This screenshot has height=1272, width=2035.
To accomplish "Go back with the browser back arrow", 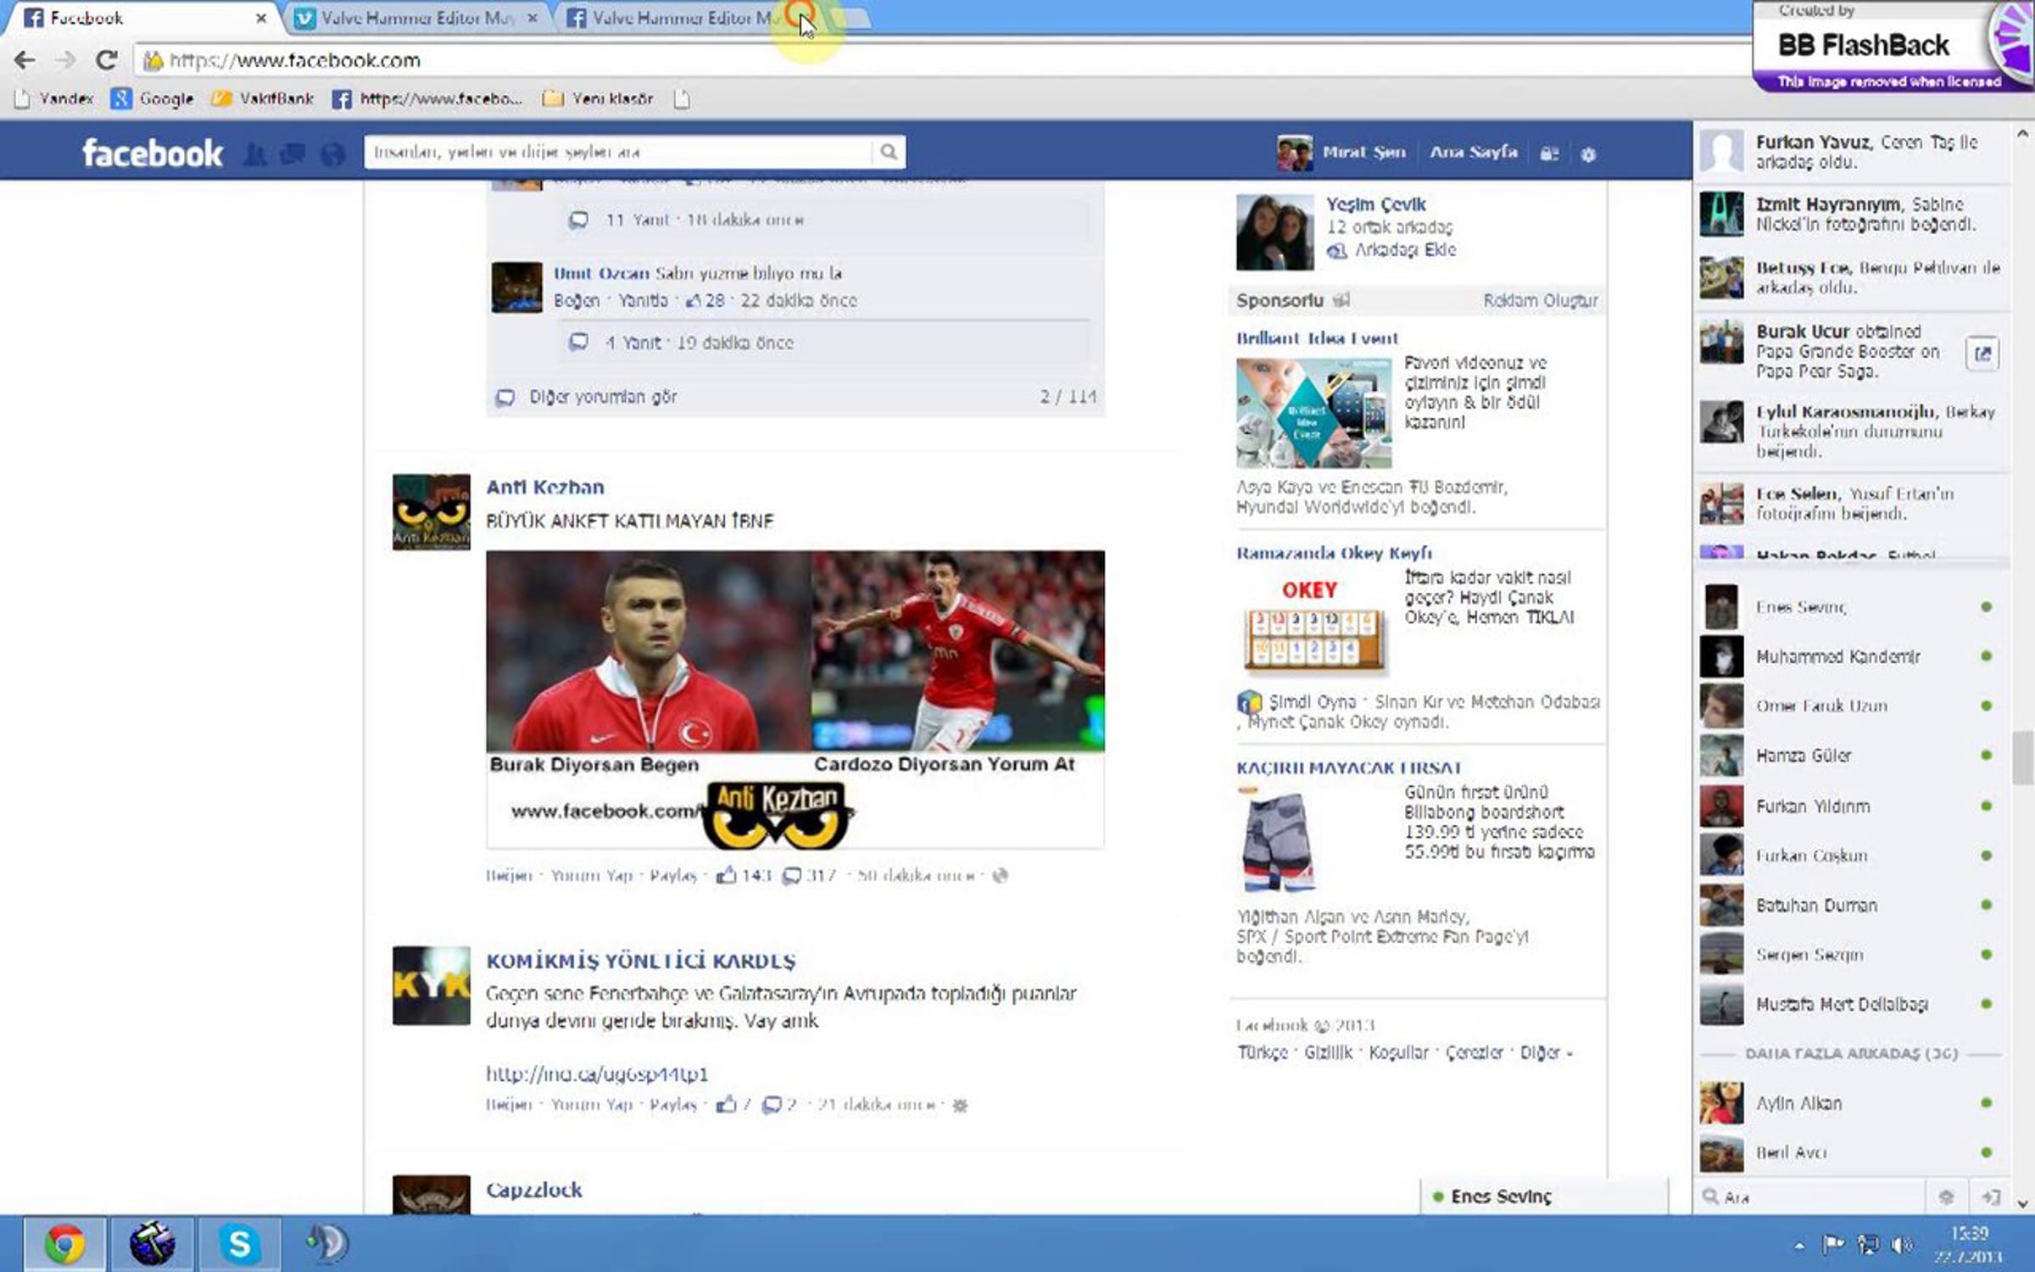I will (25, 60).
